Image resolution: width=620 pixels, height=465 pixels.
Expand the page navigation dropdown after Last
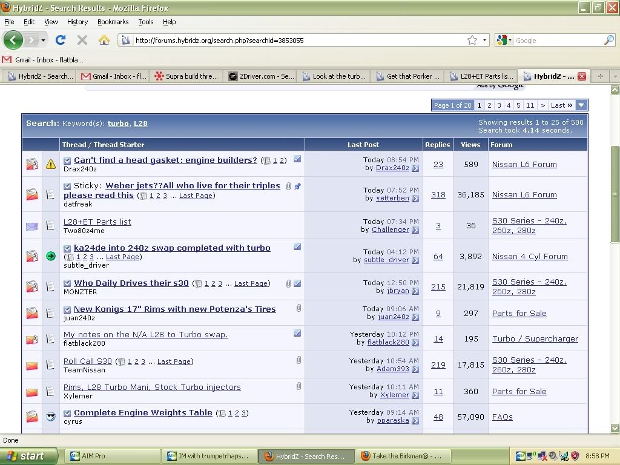pos(581,105)
